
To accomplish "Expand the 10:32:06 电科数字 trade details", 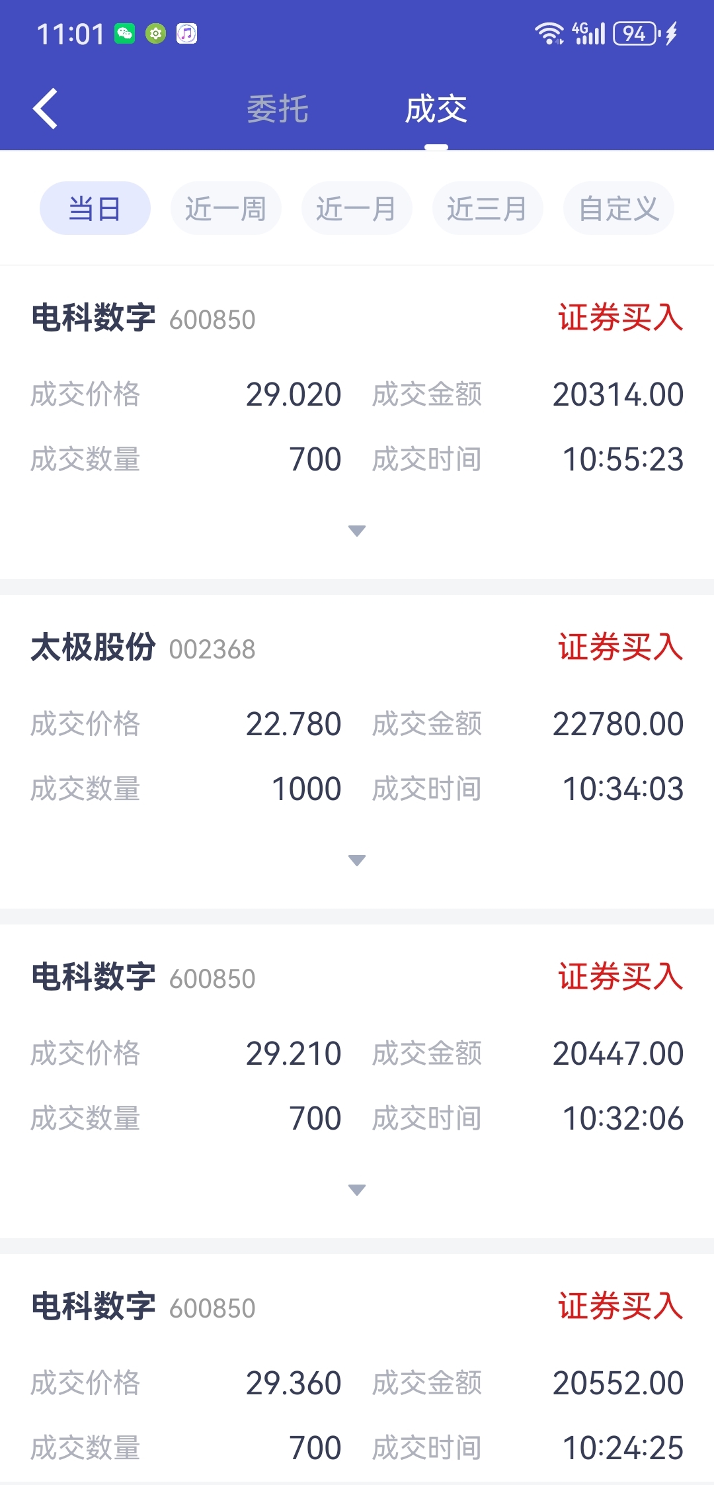I will point(357,1190).
